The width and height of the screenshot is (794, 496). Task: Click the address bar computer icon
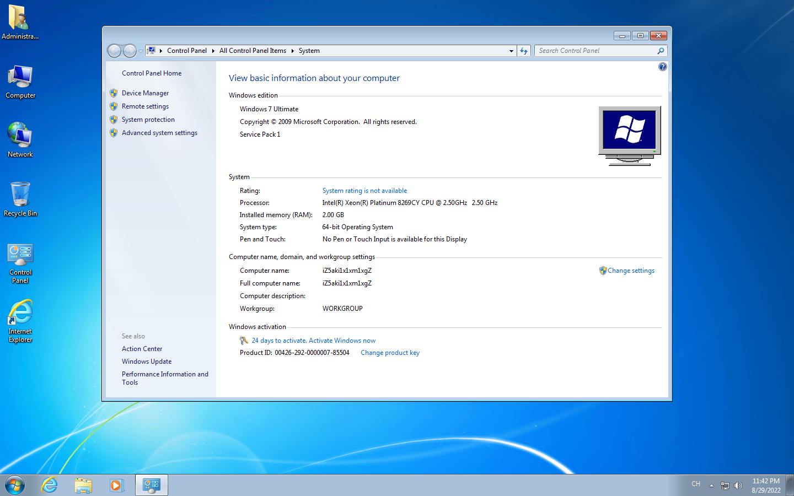click(151, 51)
